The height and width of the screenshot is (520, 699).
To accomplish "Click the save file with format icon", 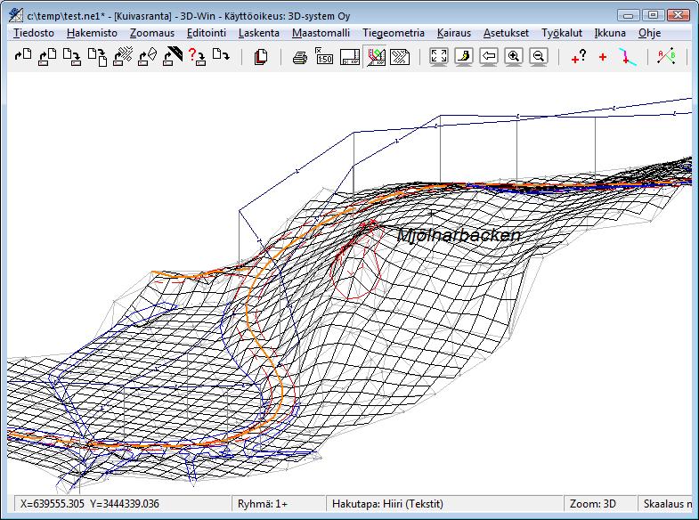I will (72, 57).
